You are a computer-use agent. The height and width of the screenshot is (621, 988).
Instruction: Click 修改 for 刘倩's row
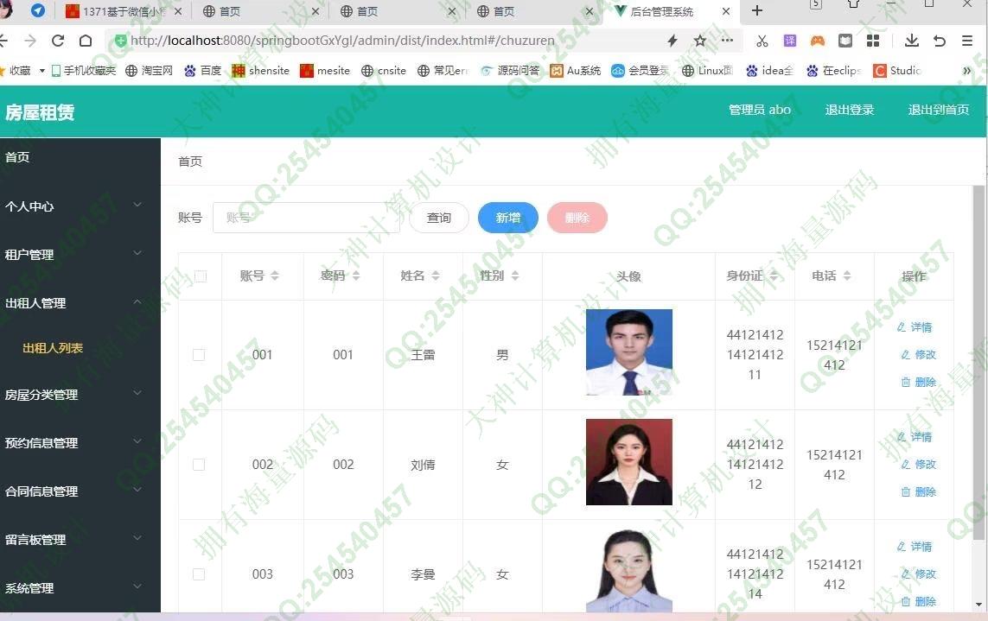[918, 465]
